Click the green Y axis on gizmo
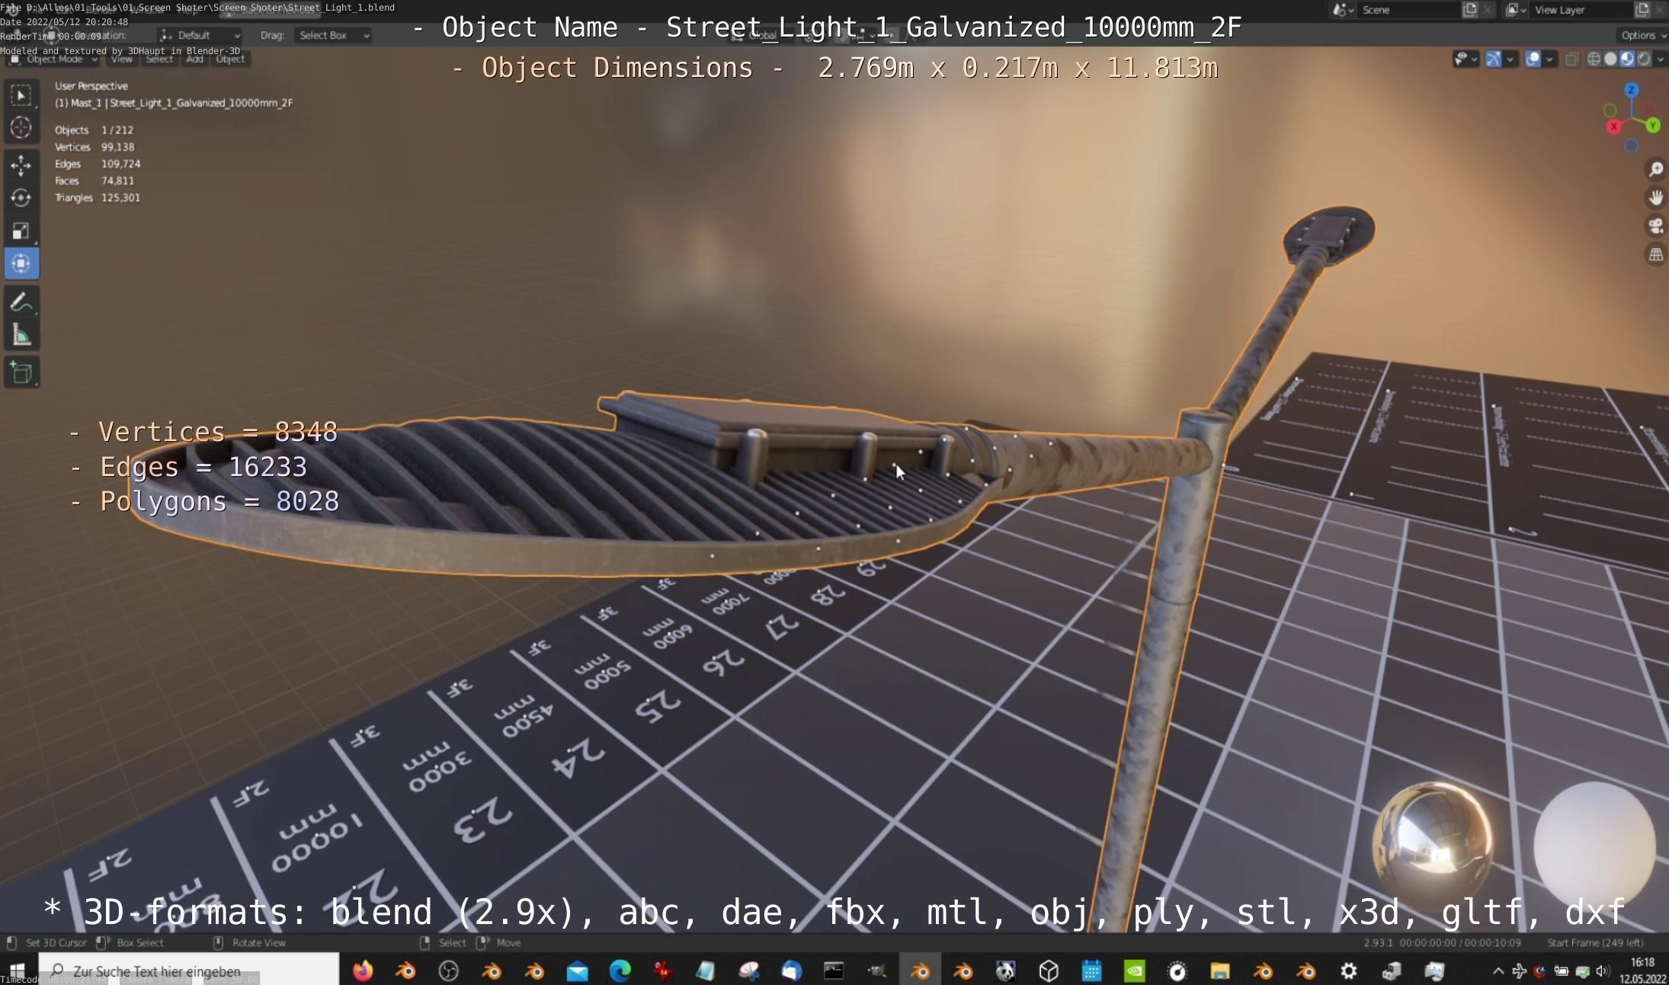 1652,125
